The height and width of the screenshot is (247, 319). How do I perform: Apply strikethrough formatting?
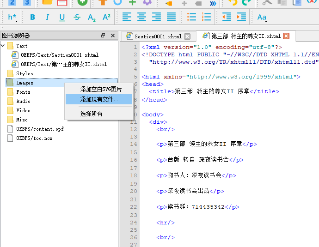click(x=77, y=17)
